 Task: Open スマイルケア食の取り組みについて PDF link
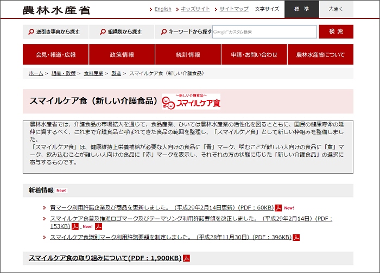pos(105,258)
